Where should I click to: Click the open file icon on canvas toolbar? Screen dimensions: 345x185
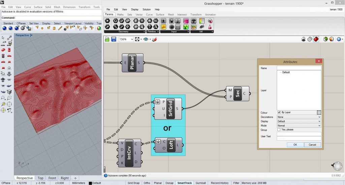coord(107,39)
